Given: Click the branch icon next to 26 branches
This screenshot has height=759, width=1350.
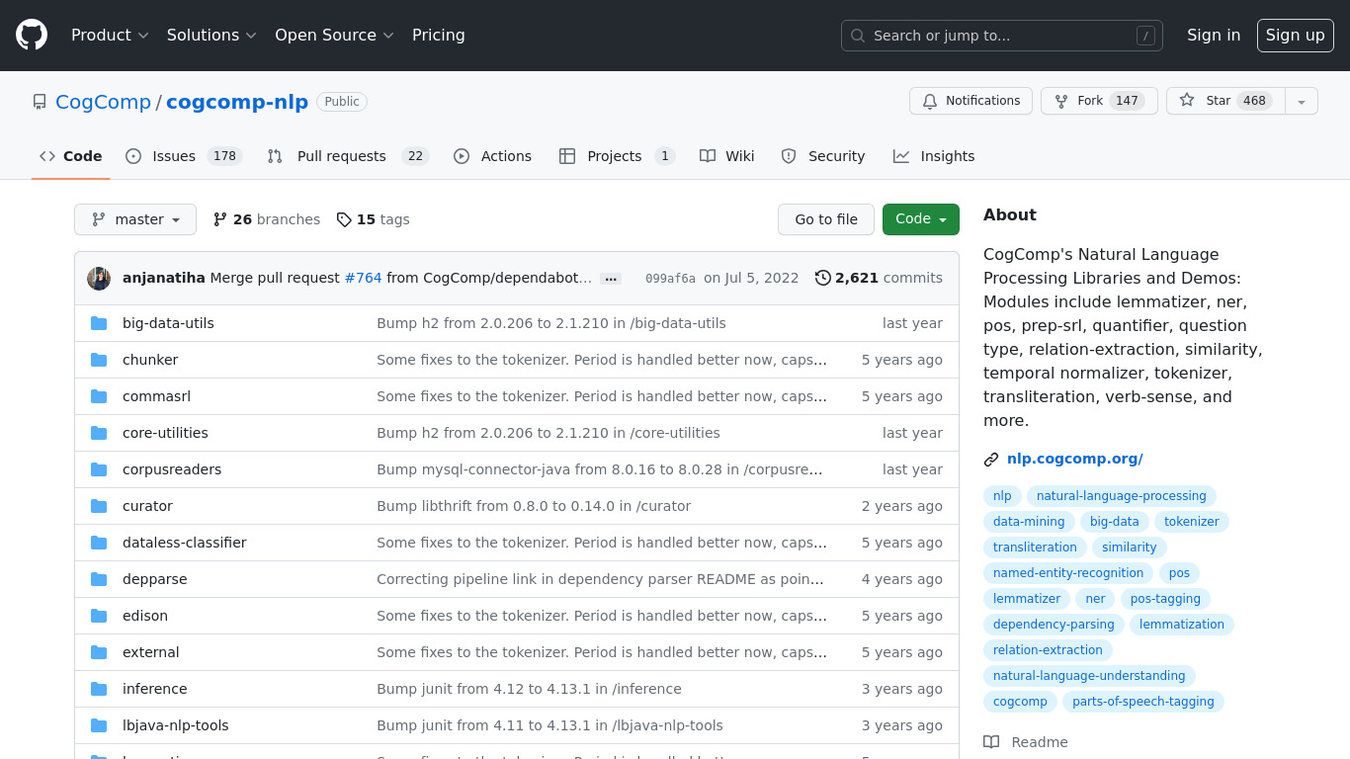Looking at the screenshot, I should coord(220,219).
